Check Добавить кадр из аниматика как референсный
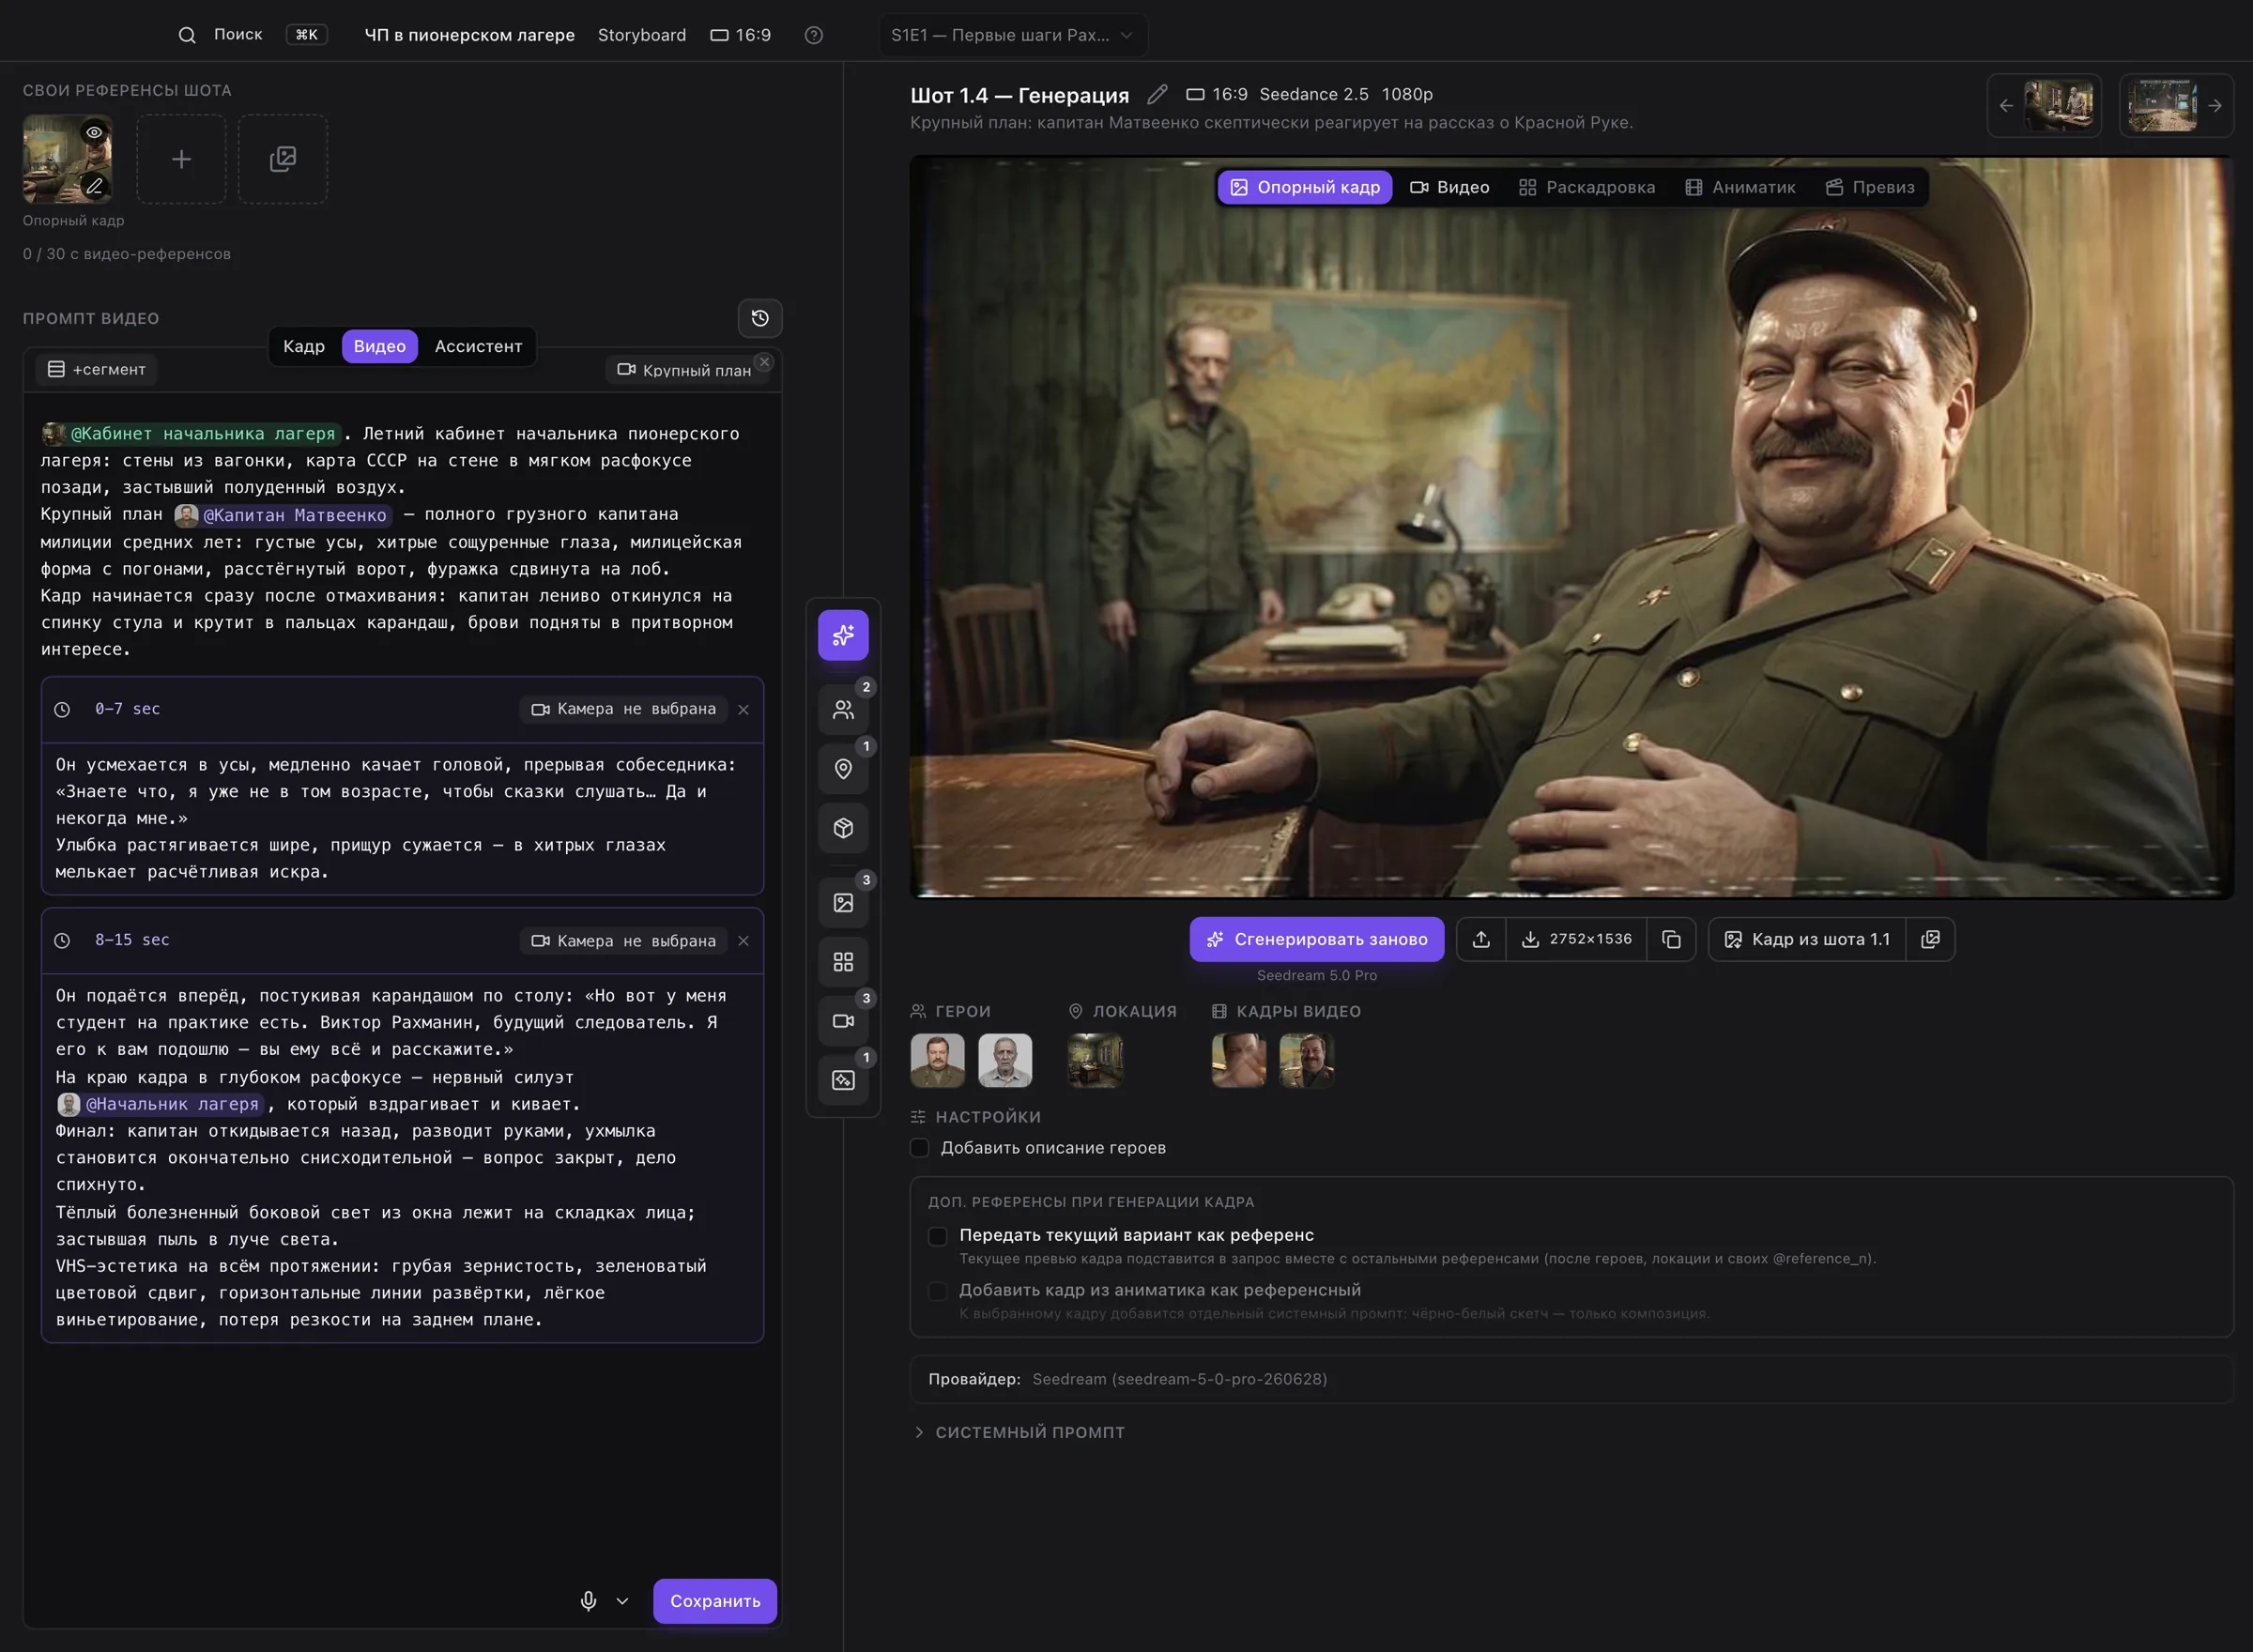 (938, 1291)
